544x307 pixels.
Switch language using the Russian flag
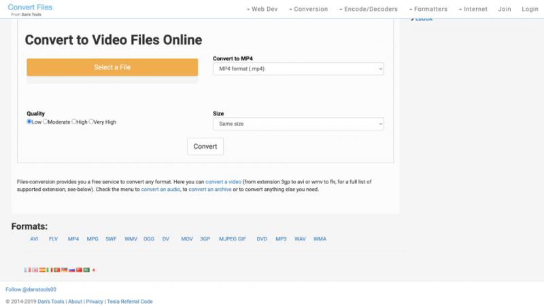pyautogui.click(x=72, y=270)
